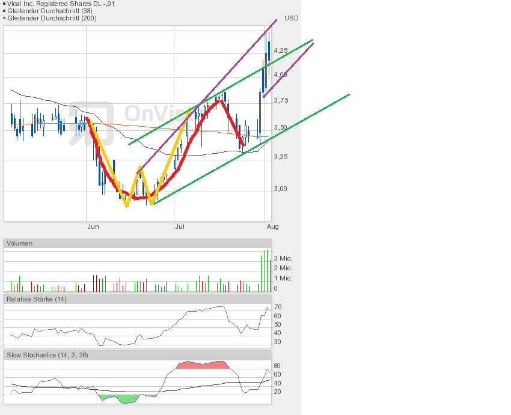
Task: Click the 4,25 price axis label
Action: (x=281, y=51)
